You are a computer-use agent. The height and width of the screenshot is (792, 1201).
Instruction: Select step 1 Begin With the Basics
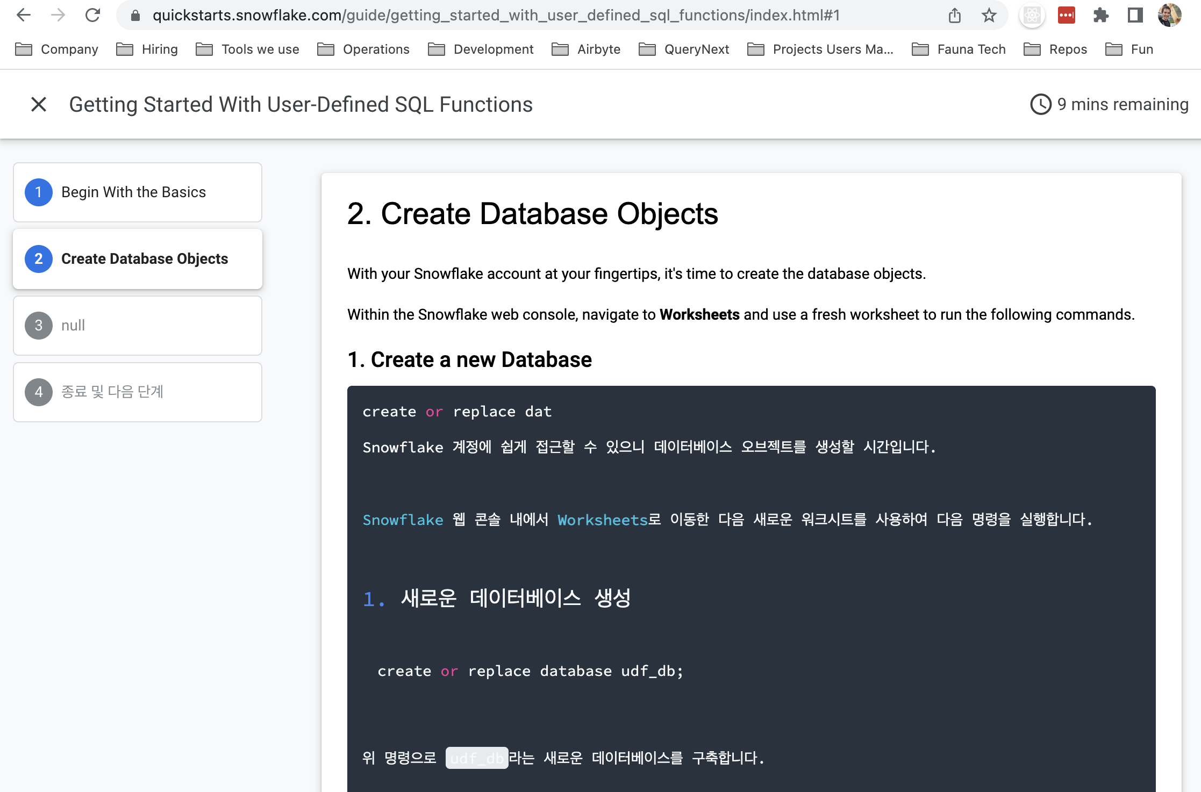137,192
